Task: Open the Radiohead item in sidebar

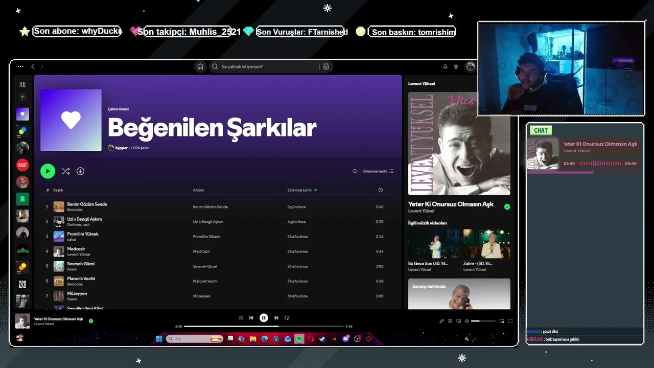Action: [x=22, y=284]
